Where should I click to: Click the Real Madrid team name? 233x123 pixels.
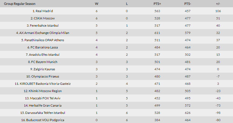(x=44, y=11)
